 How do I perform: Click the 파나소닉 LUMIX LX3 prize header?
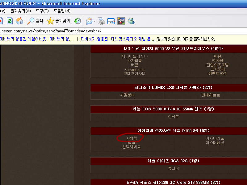coord(169,88)
